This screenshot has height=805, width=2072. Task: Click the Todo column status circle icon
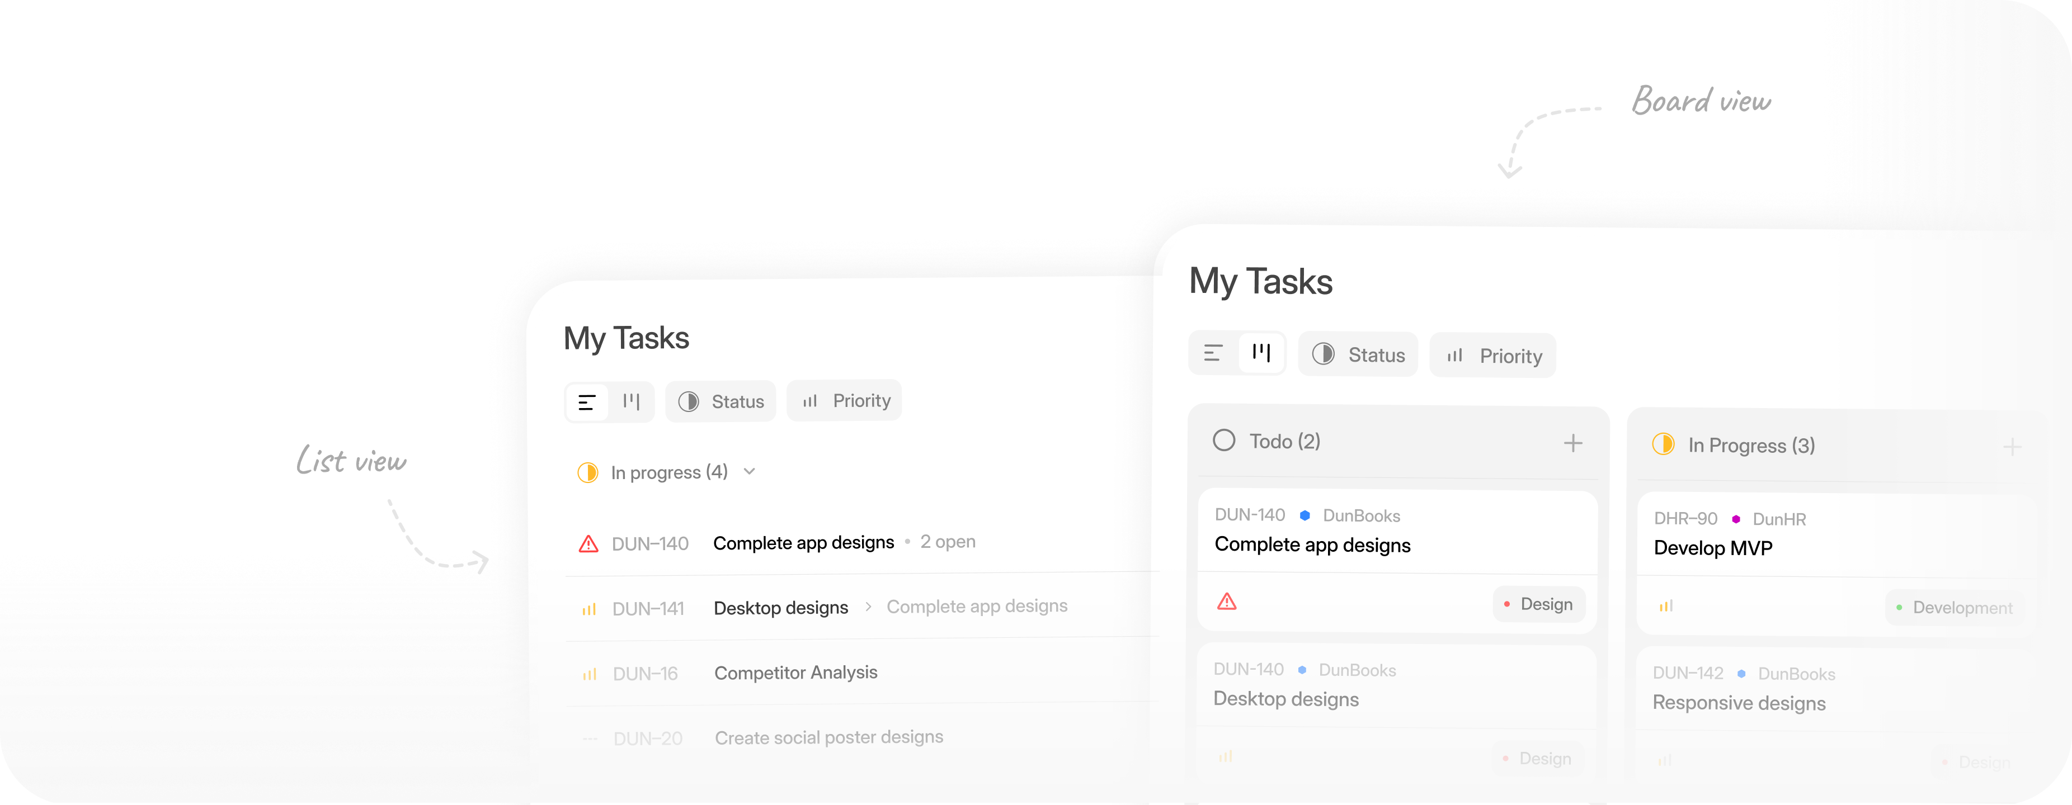pos(1224,441)
